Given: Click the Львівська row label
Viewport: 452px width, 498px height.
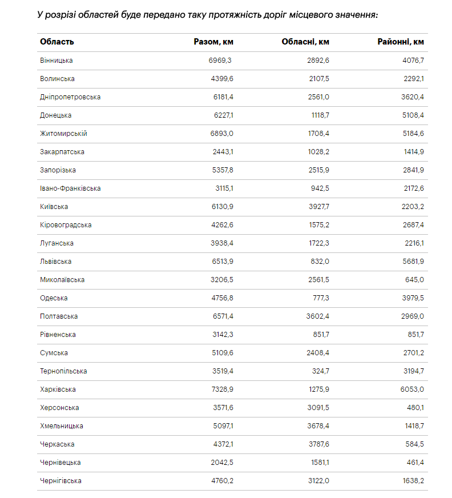Looking at the screenshot, I should (x=56, y=262).
